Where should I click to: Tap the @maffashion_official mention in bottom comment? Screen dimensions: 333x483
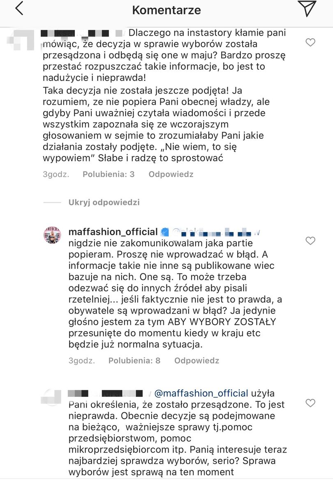201,393
